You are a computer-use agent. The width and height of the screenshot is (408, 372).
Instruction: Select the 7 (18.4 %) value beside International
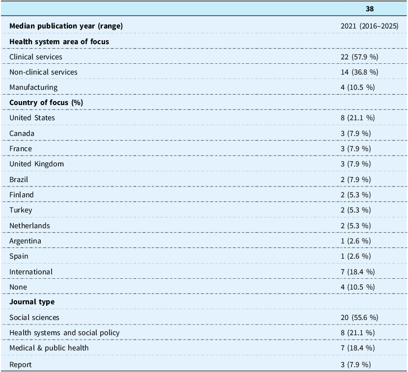(x=358, y=272)
